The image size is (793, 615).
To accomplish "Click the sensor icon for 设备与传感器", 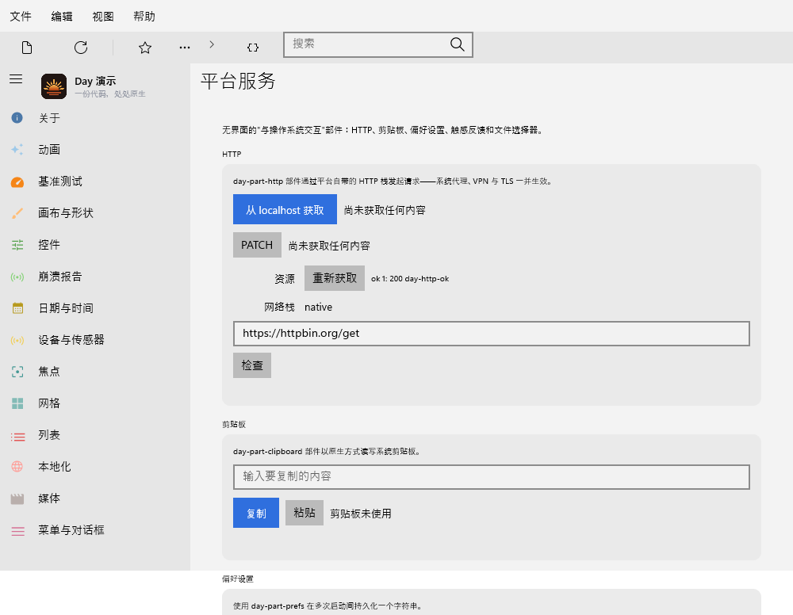I will click(x=17, y=340).
